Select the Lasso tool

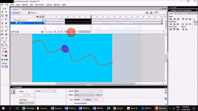[x=6, y=19]
